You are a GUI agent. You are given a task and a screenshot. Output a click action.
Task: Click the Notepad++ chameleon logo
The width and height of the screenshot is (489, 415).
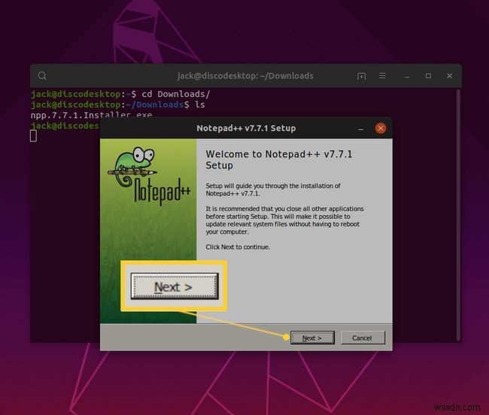point(148,176)
